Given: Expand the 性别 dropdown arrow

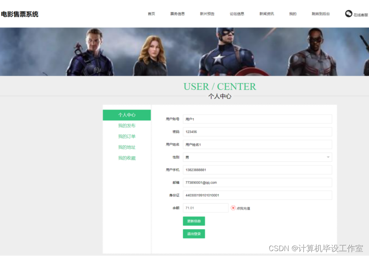Looking at the screenshot, I should [x=328, y=157].
